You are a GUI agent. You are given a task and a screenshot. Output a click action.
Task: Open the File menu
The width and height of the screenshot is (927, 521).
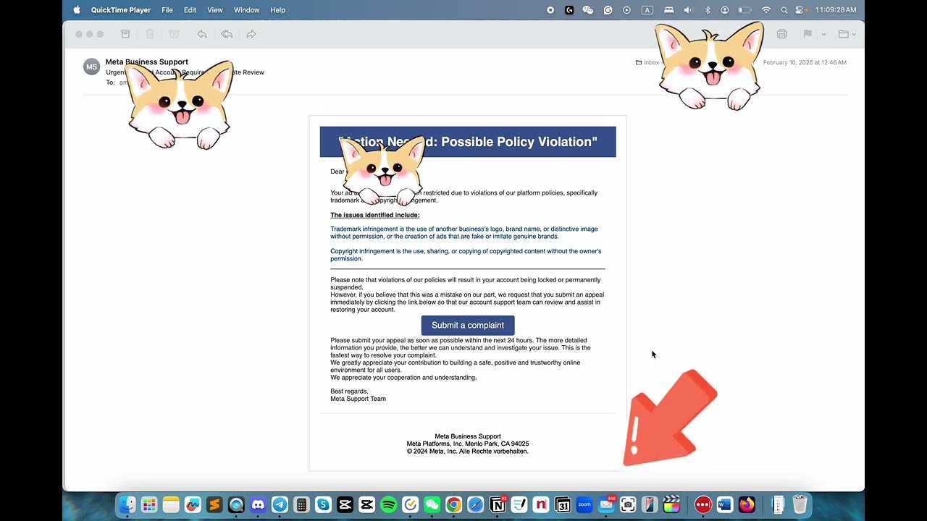pyautogui.click(x=167, y=10)
